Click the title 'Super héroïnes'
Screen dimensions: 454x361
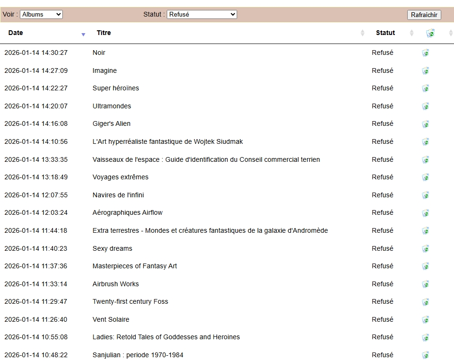pyautogui.click(x=116, y=88)
